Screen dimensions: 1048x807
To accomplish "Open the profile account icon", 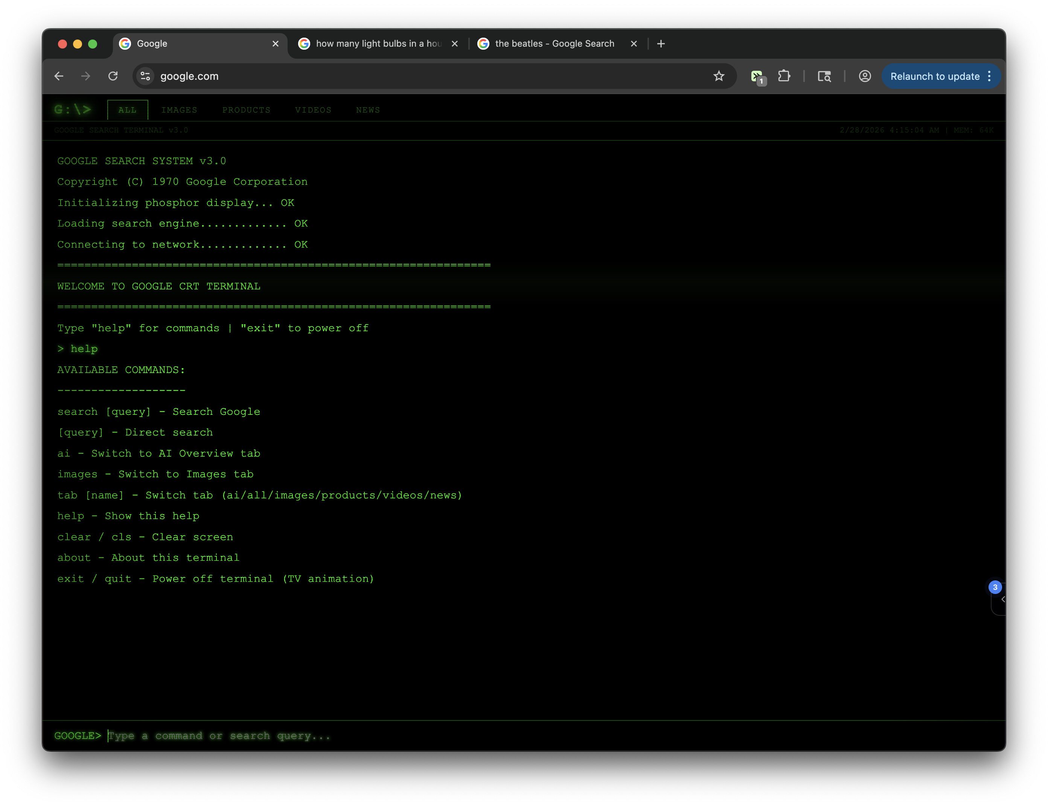I will pos(865,76).
